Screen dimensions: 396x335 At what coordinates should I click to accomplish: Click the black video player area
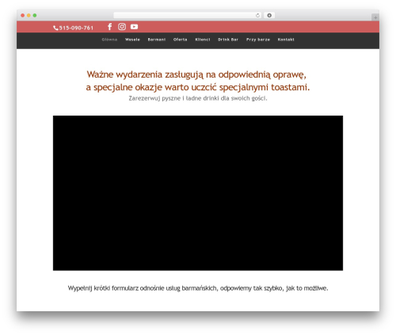click(198, 193)
